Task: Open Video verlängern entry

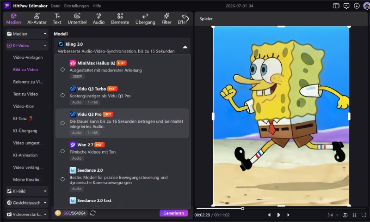Action: click(28, 168)
